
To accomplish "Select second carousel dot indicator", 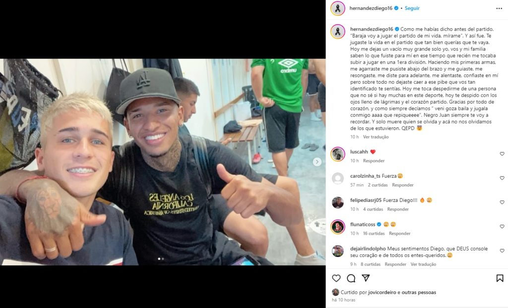I will (163, 259).
